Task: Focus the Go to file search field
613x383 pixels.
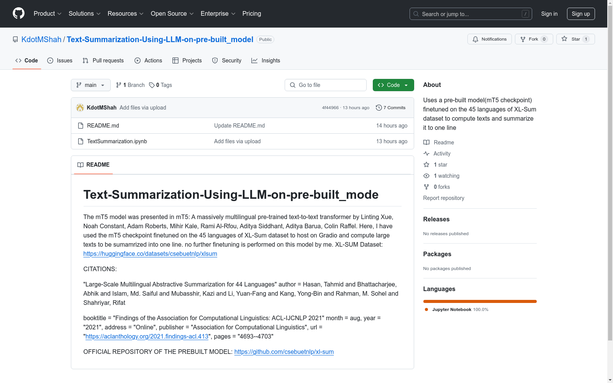Action: tap(326, 85)
